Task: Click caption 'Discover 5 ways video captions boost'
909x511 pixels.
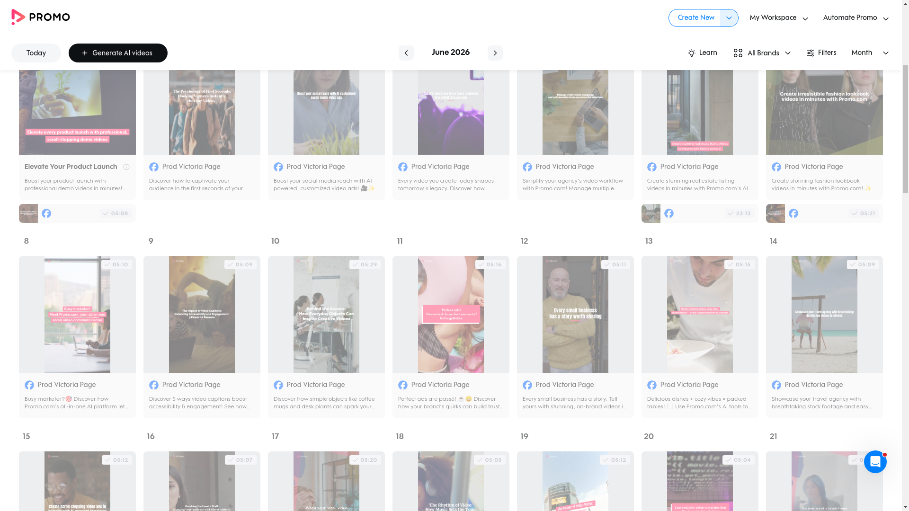Action: 200,403
